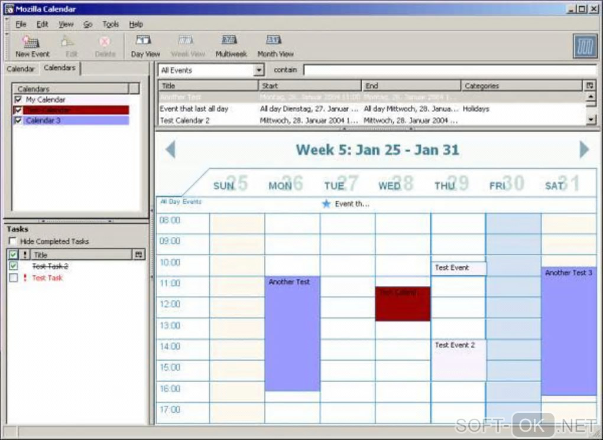Open the Edit menu

(x=43, y=24)
